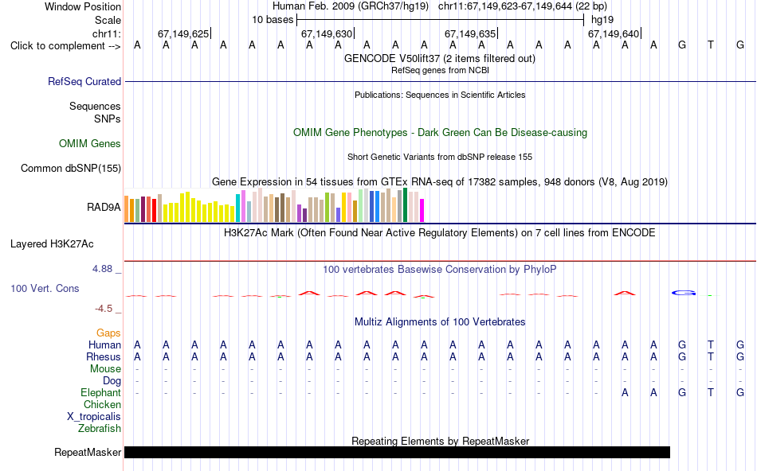Click the RefSeq Curated track label
757x471 pixels.
pyautogui.click(x=84, y=81)
